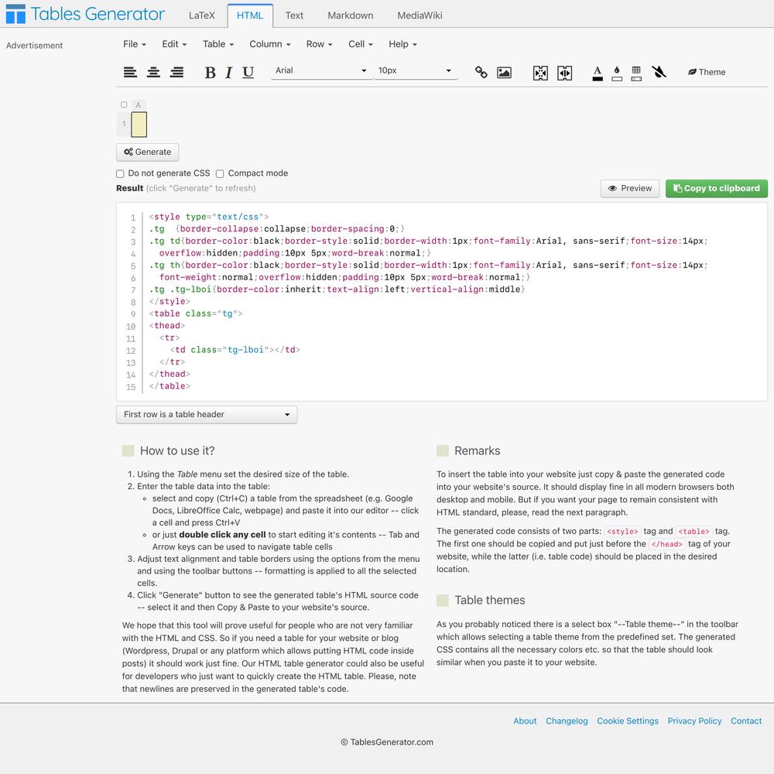Clear formatting with the crossed brush icon

(x=659, y=72)
